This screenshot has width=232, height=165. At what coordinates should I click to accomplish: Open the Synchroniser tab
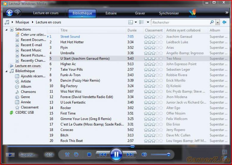tap(169, 13)
